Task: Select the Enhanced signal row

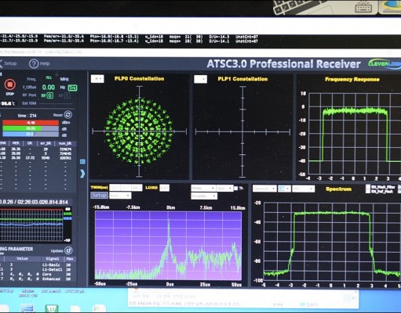Action: [x=38, y=279]
